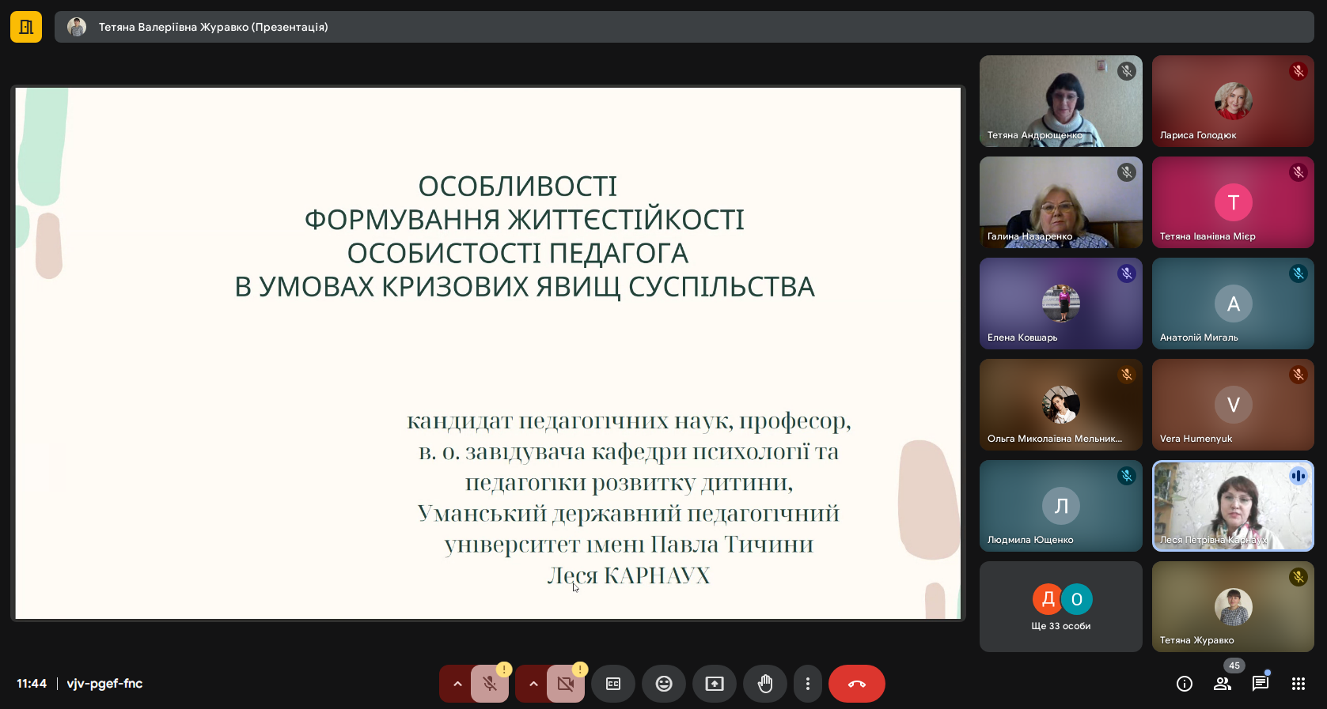Open the chat messages panel
The height and width of the screenshot is (709, 1327).
(1261, 684)
